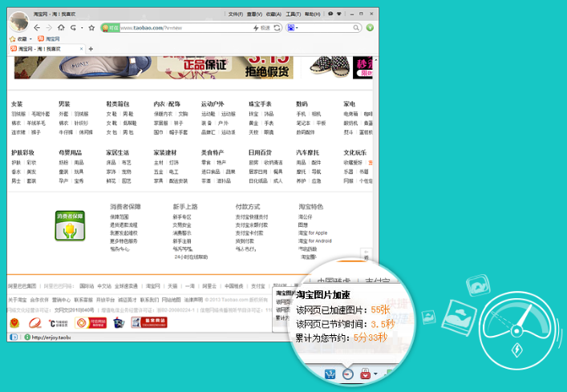Screen dimensions: 567x392
Task: Click the user avatar picture
Action: pos(19,22)
